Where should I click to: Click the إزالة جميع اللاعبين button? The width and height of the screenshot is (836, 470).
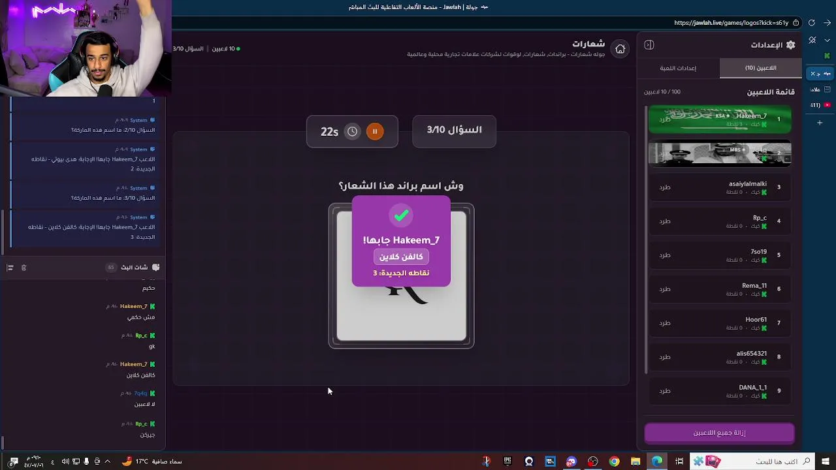[719, 433]
